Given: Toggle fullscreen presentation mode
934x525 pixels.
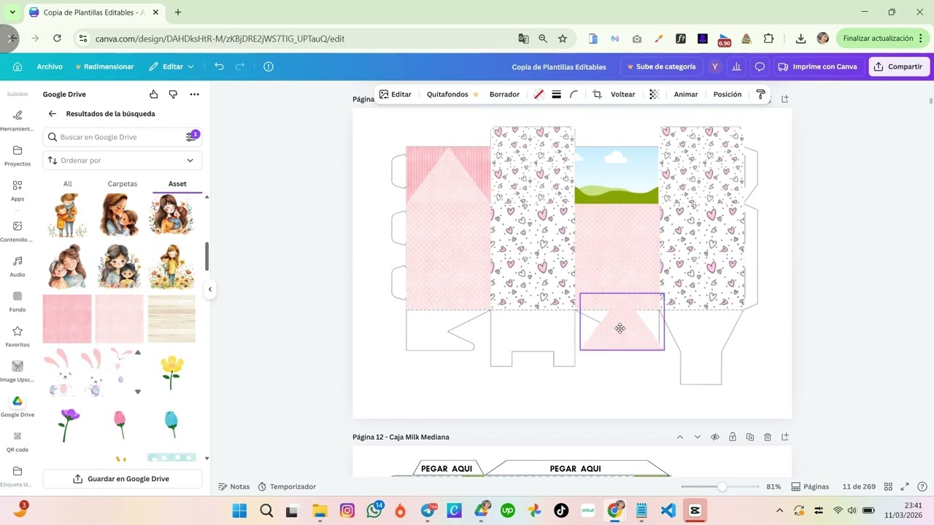Looking at the screenshot, I should click(x=905, y=486).
